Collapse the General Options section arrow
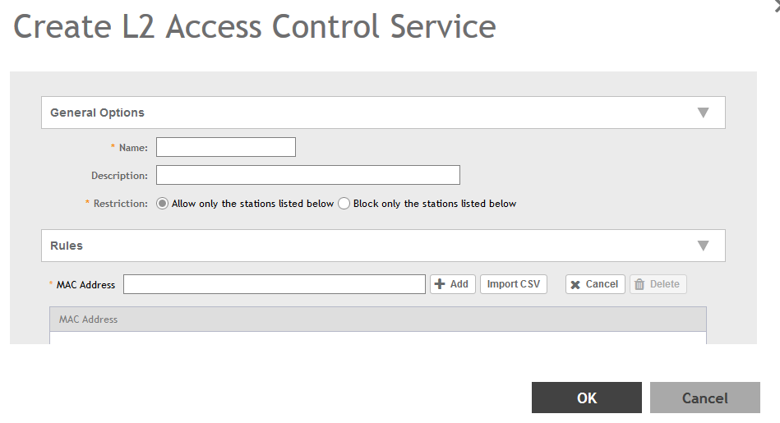This screenshot has width=780, height=423. pyautogui.click(x=703, y=113)
